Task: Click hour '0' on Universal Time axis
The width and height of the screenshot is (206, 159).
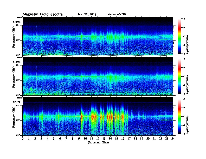Action: [x=23, y=139]
